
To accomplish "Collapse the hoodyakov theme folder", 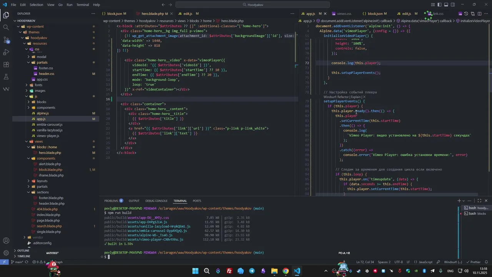I will pos(39,38).
